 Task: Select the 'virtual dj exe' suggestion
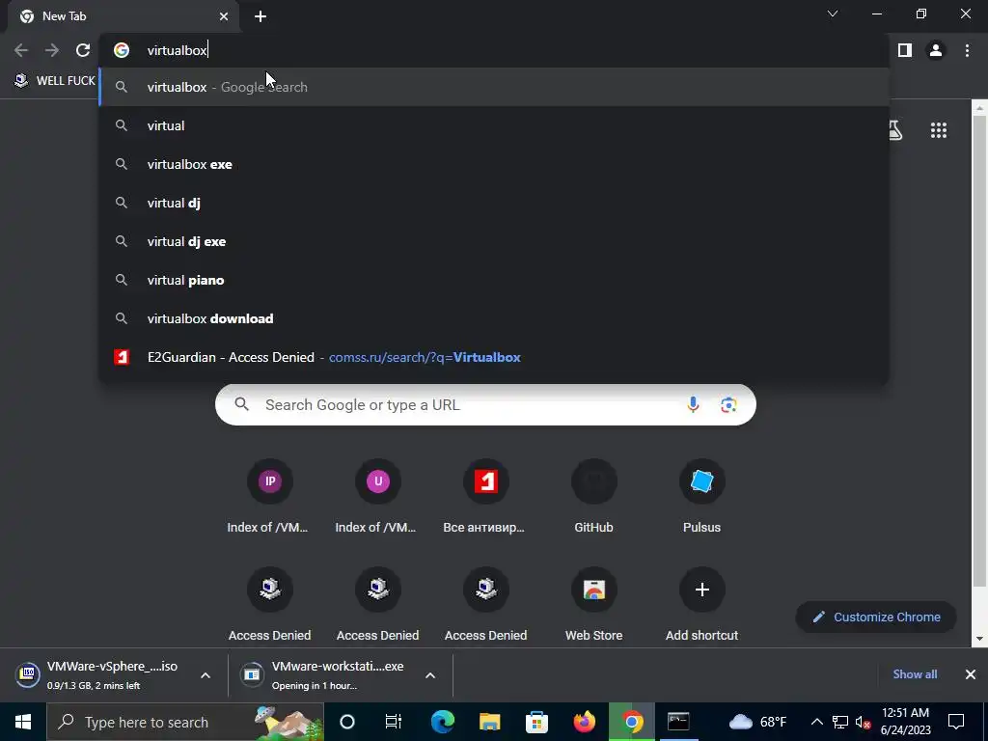(x=494, y=241)
